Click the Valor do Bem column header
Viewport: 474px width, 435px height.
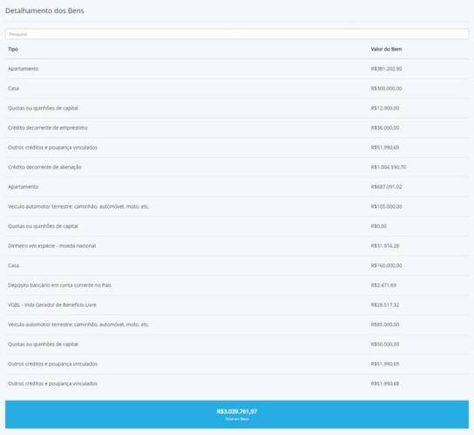point(386,49)
